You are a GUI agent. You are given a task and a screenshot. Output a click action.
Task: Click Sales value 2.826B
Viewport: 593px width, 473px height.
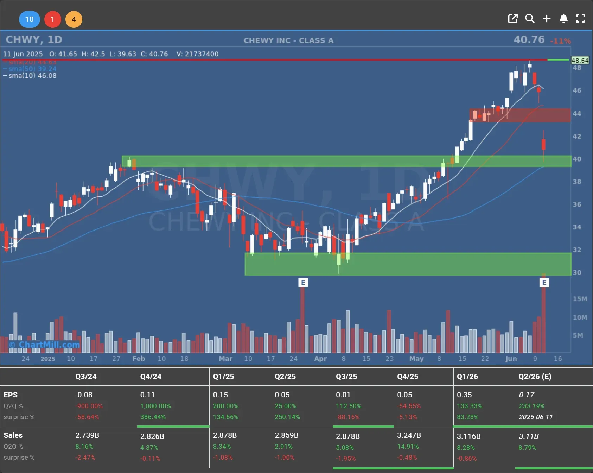[152, 436]
